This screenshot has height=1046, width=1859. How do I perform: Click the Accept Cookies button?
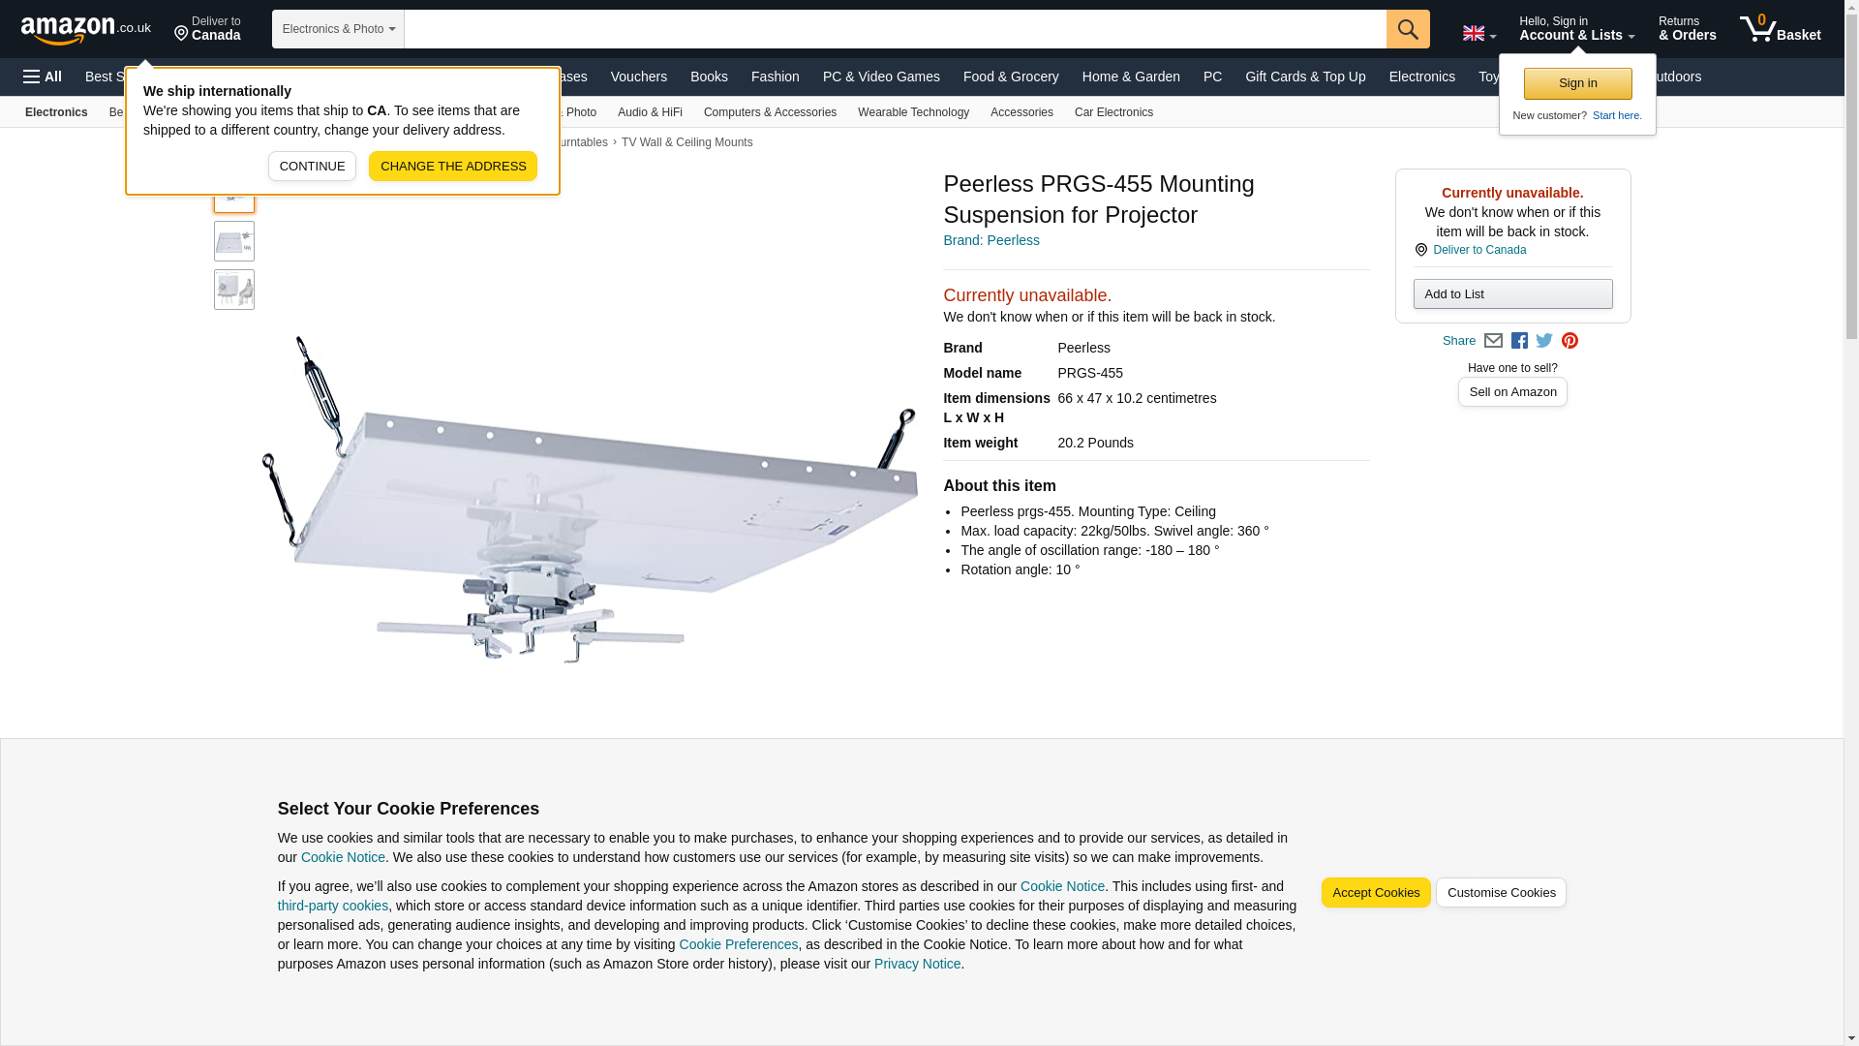(x=1376, y=893)
